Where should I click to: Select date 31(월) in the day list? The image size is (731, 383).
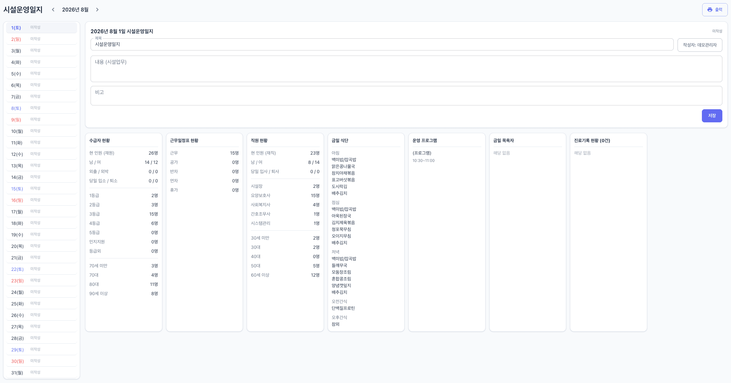[42, 373]
